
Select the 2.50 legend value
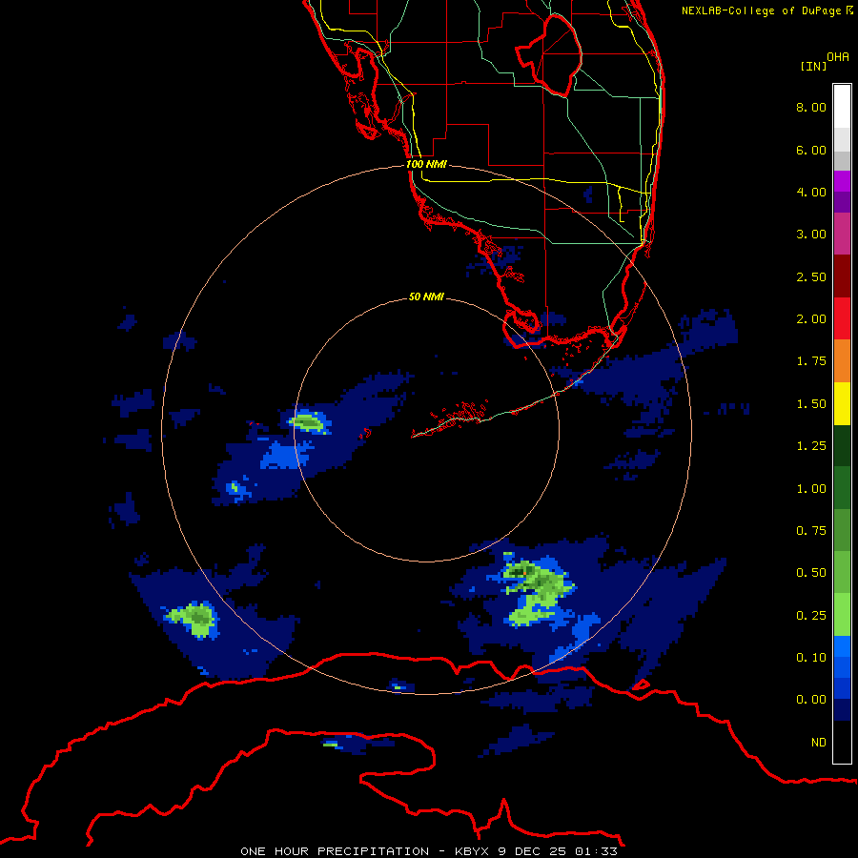[811, 276]
